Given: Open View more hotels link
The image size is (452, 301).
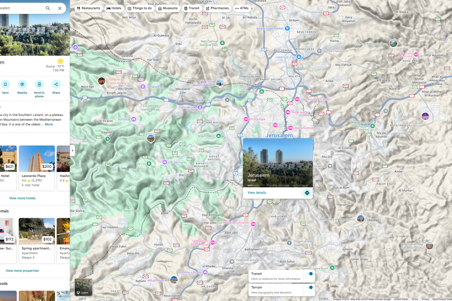Looking at the screenshot, I should tap(22, 198).
